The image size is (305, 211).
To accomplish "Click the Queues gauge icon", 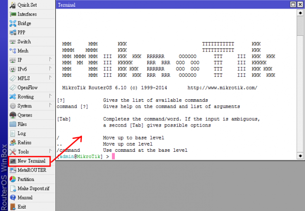I will [x=13, y=115].
